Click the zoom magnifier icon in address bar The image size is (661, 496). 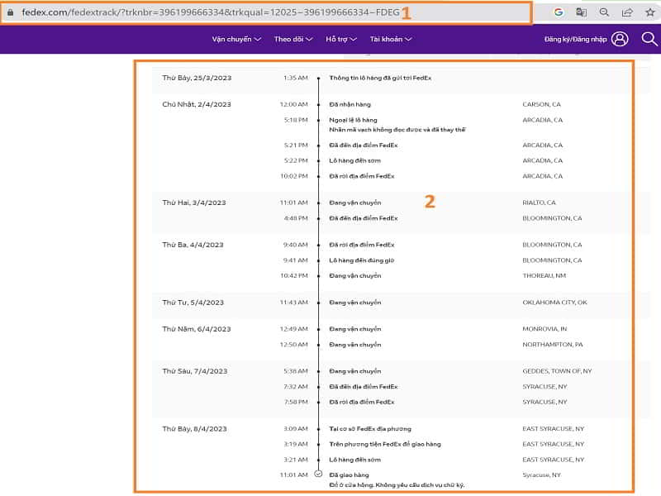(604, 12)
